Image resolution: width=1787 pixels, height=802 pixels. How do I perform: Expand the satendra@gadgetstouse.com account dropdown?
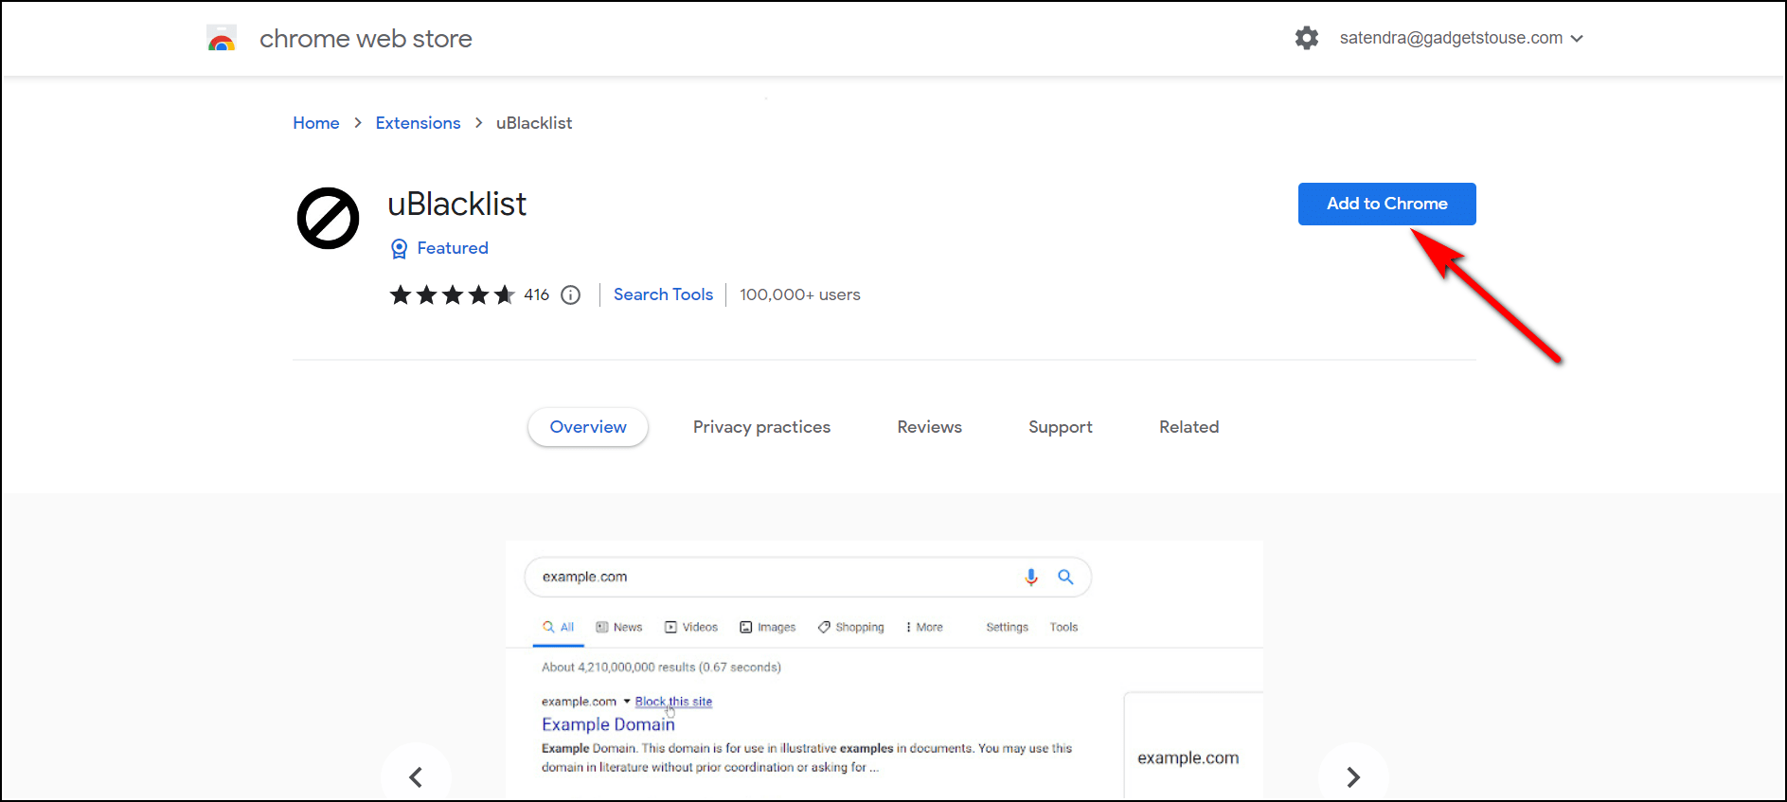tap(1461, 38)
